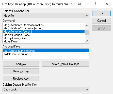
Task: Open the Dolphin Custom Modifier Key dropdown
Action: pyautogui.click(x=46, y=89)
